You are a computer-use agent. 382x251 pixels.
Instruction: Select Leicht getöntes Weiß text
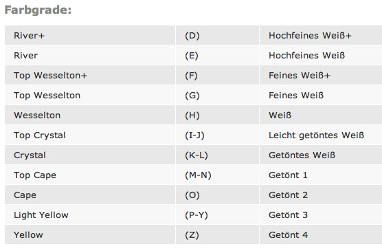click(x=316, y=135)
